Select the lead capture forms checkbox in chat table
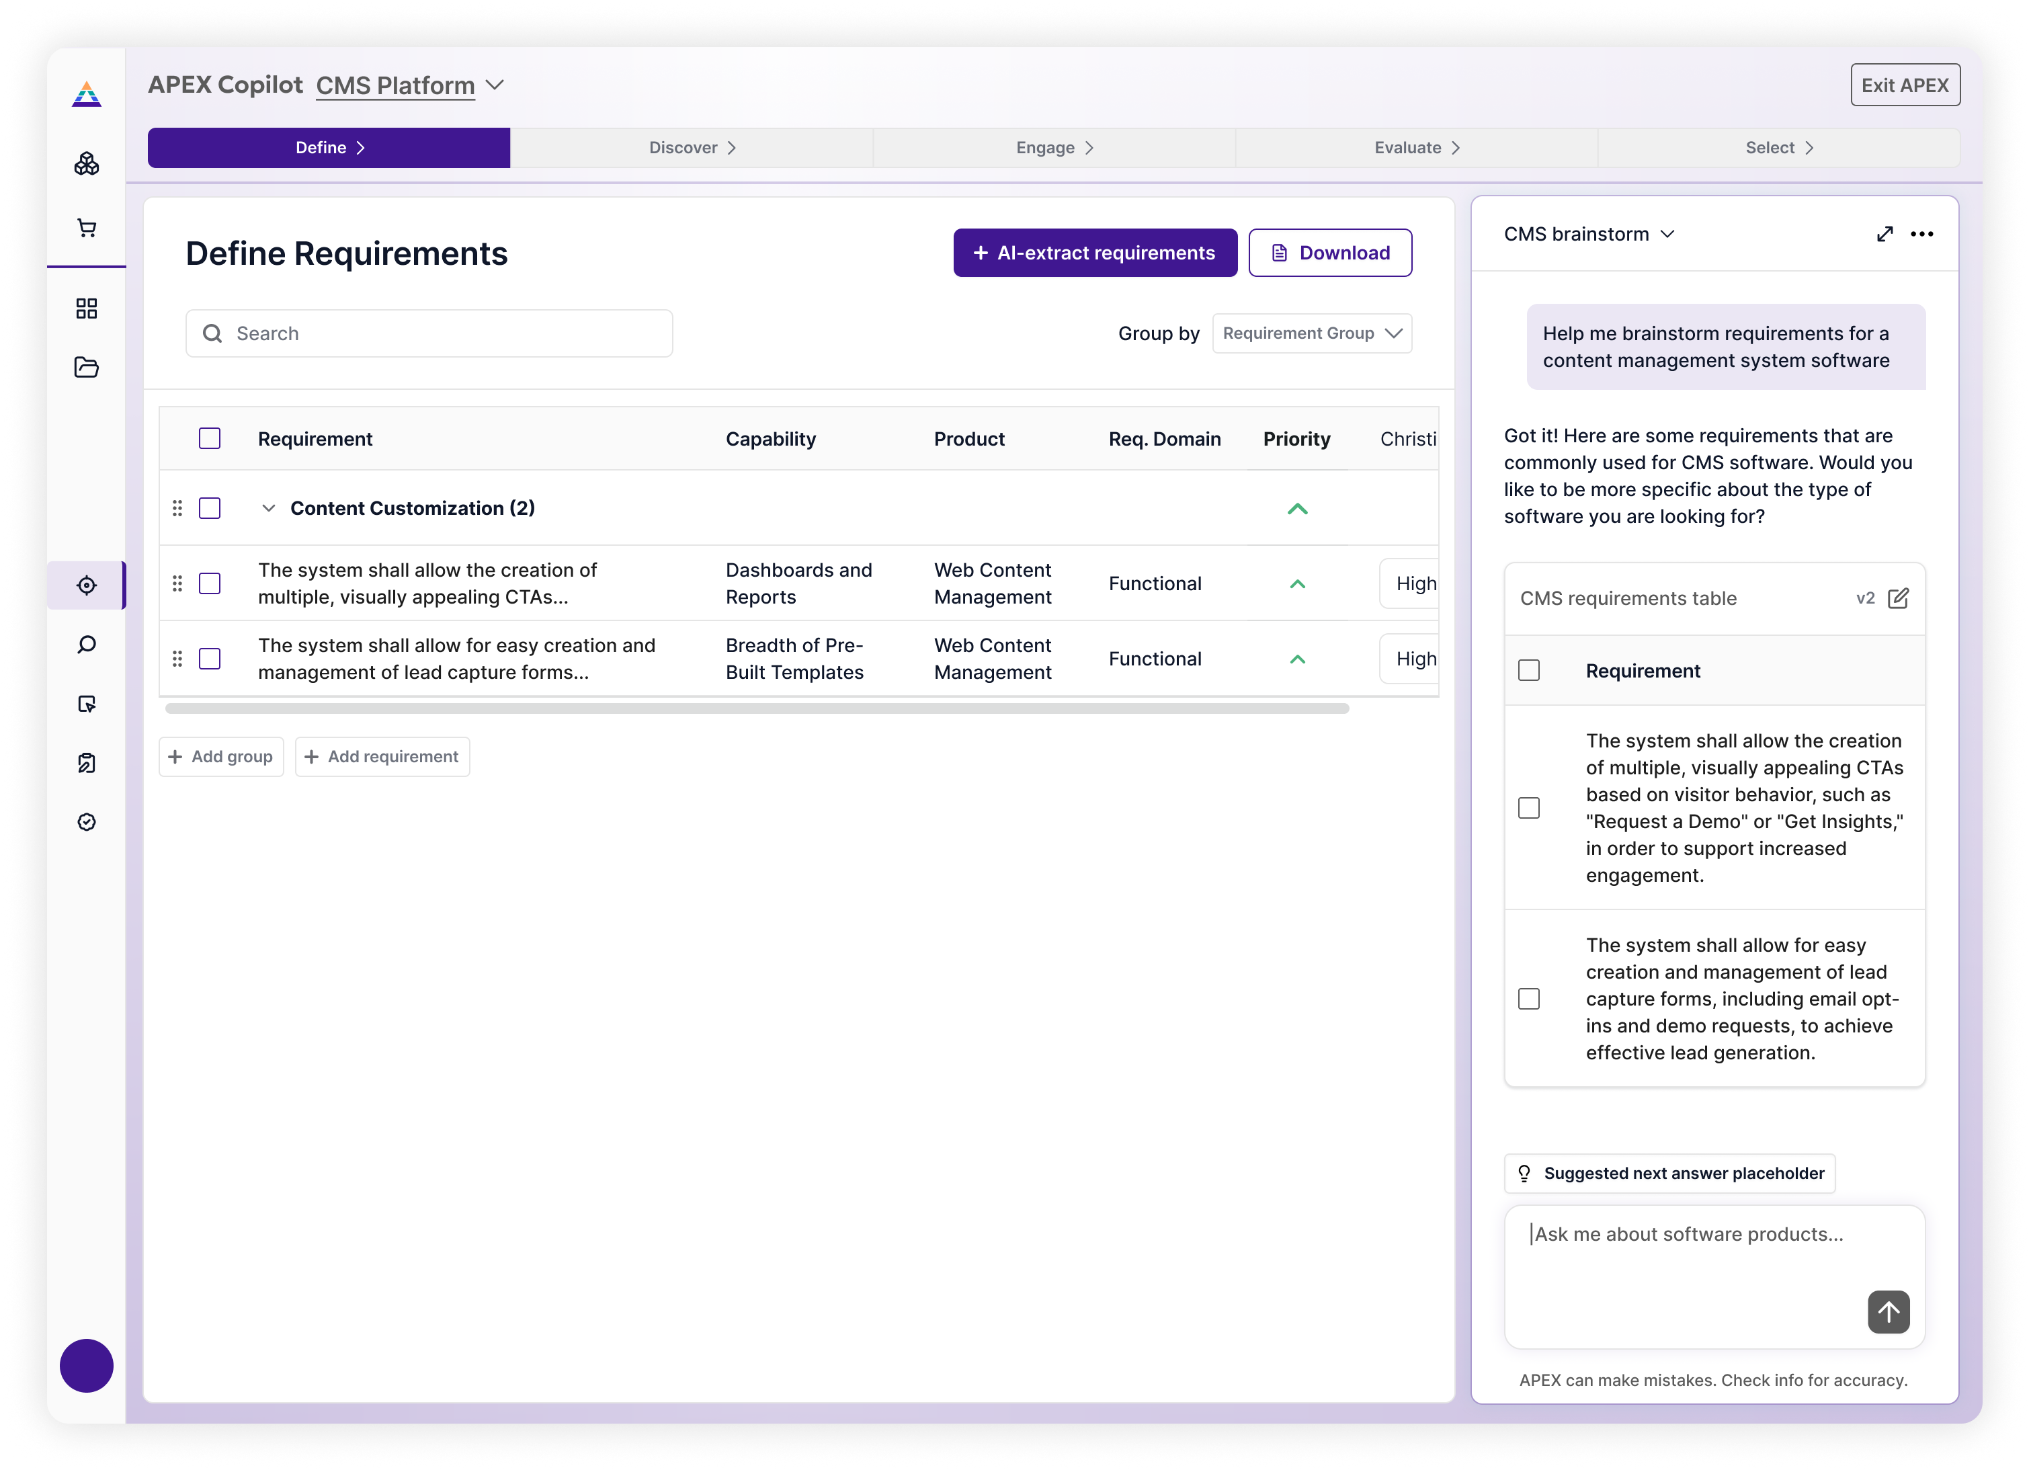This screenshot has width=2029, height=1470. coord(1529,999)
